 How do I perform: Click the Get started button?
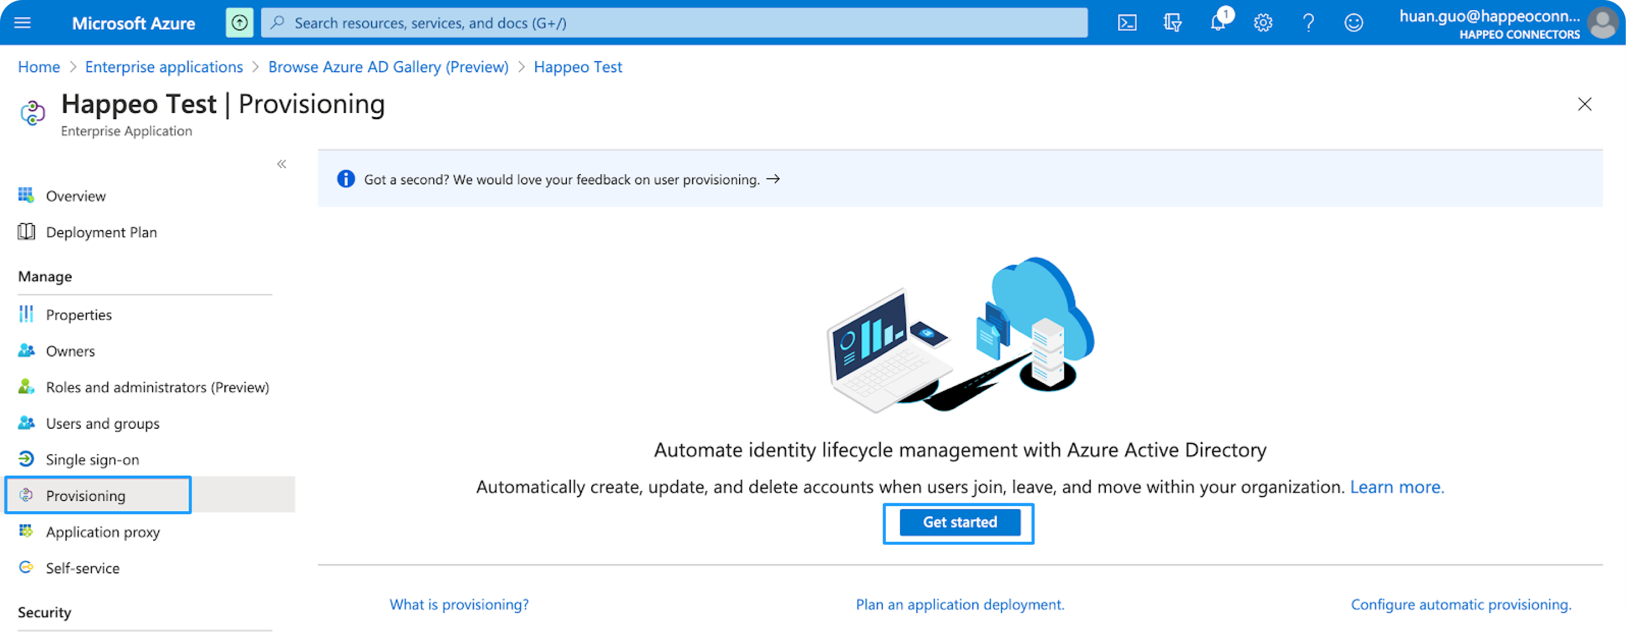point(959,523)
